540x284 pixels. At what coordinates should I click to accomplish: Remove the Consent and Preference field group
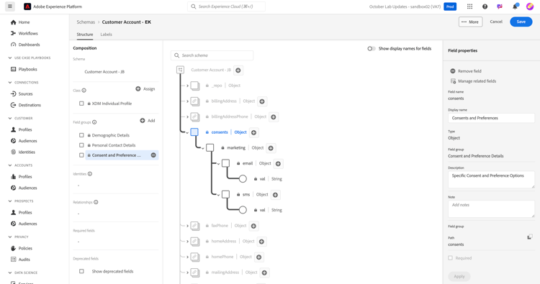[x=153, y=155]
